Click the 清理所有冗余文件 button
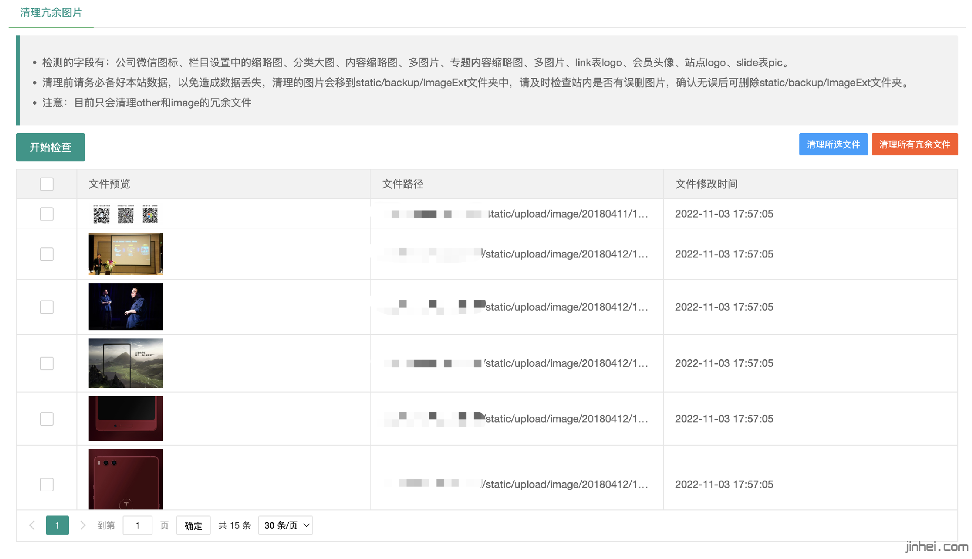 pyautogui.click(x=915, y=144)
